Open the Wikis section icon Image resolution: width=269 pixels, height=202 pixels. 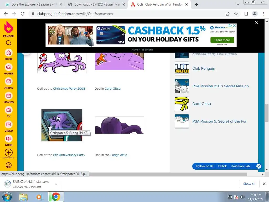tap(9, 139)
